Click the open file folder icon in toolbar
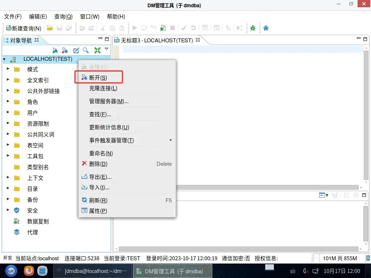Viewport: 371px width, 278px height. pyautogui.click(x=50, y=28)
